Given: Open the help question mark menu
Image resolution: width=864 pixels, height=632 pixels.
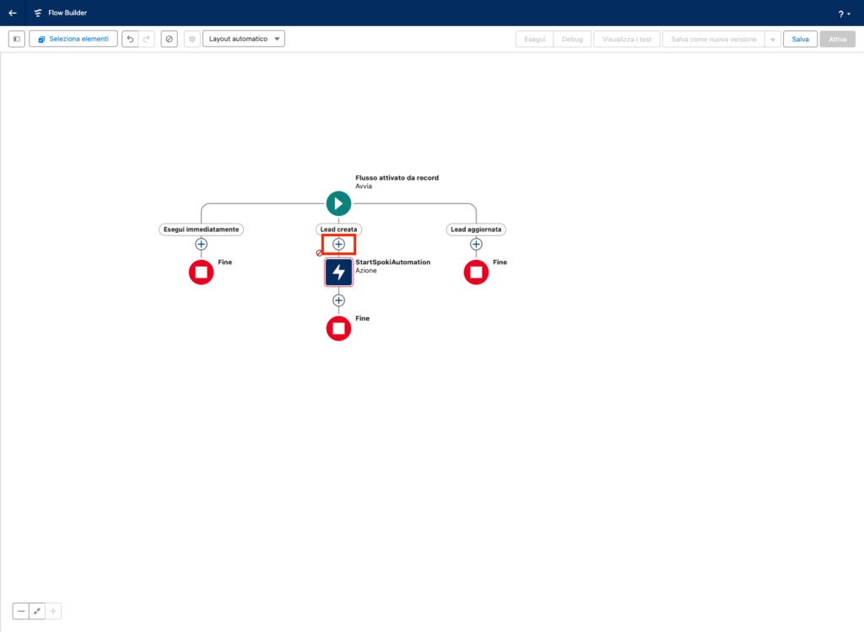Looking at the screenshot, I should [843, 14].
